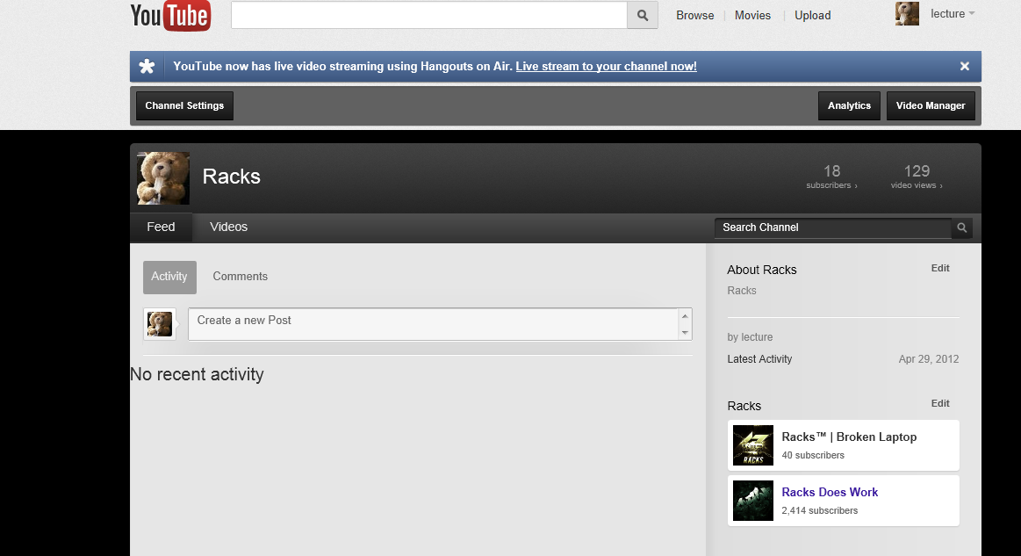Open Racks Does Work channel thumbnail
Image resolution: width=1021 pixels, height=556 pixels.
click(752, 501)
